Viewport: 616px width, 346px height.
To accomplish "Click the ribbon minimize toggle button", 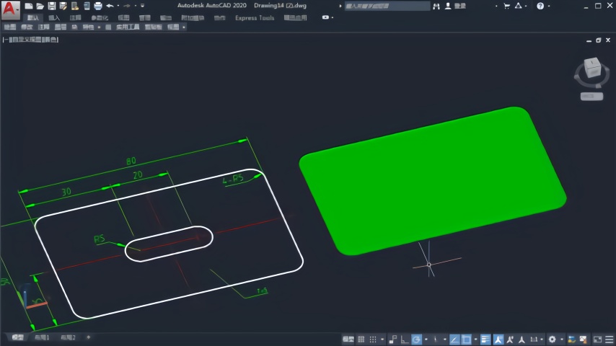I will coord(325,18).
